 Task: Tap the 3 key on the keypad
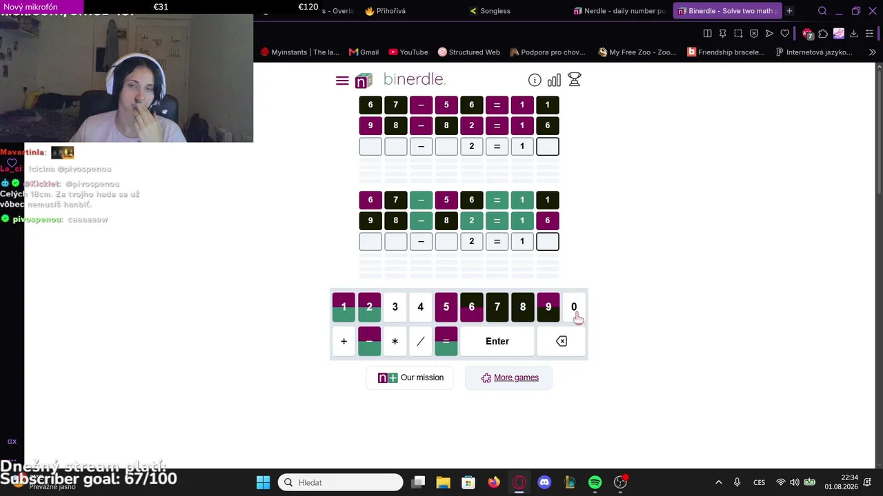click(395, 307)
